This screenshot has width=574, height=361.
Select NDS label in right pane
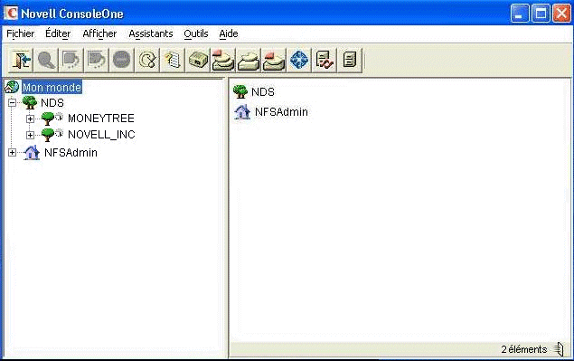click(263, 91)
